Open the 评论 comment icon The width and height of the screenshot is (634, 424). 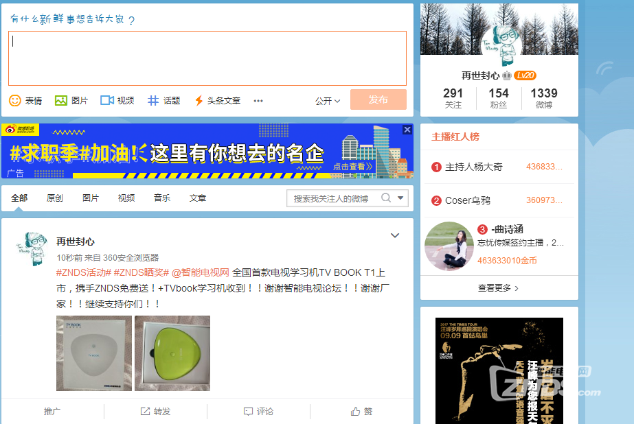(248, 412)
